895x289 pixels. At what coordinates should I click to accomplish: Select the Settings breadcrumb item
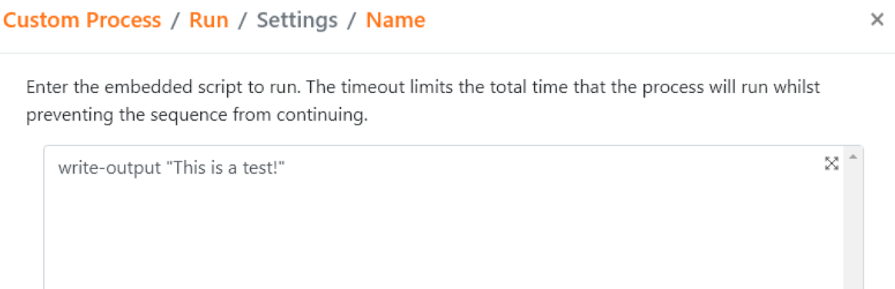click(297, 21)
